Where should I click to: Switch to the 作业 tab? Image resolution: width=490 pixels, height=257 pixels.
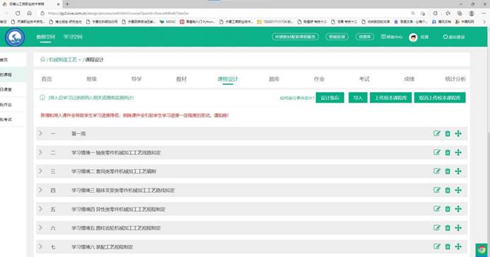click(319, 79)
